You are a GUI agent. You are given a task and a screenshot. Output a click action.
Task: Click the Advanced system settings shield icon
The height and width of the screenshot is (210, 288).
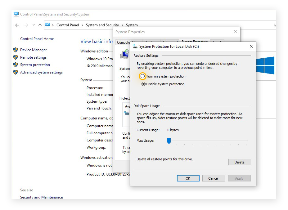click(x=15, y=72)
